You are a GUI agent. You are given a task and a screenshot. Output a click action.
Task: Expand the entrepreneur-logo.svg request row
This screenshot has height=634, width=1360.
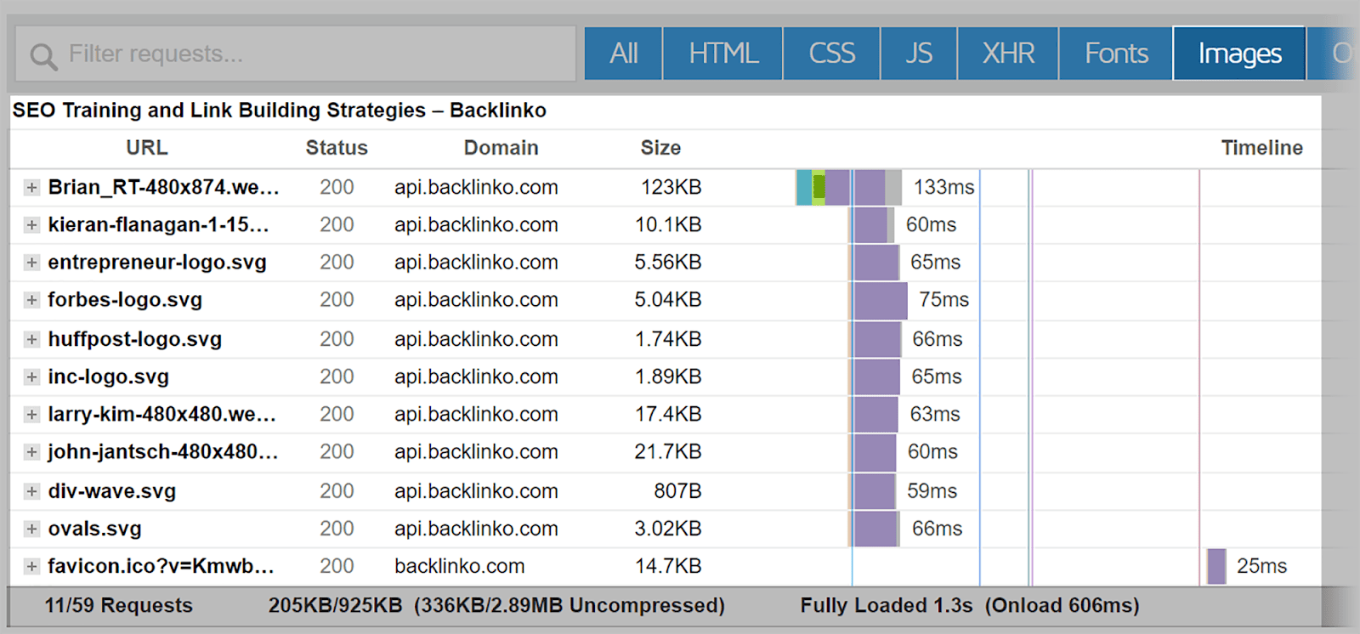click(31, 263)
